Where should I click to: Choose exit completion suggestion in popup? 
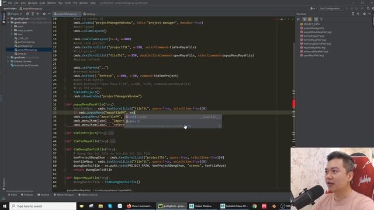(173, 117)
